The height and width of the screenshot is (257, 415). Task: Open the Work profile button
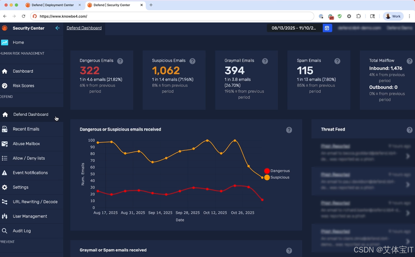393,16
